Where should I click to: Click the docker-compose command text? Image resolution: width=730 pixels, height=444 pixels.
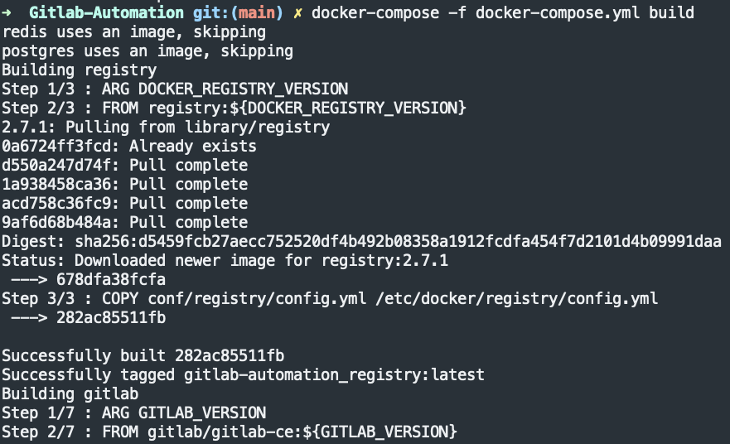375,12
